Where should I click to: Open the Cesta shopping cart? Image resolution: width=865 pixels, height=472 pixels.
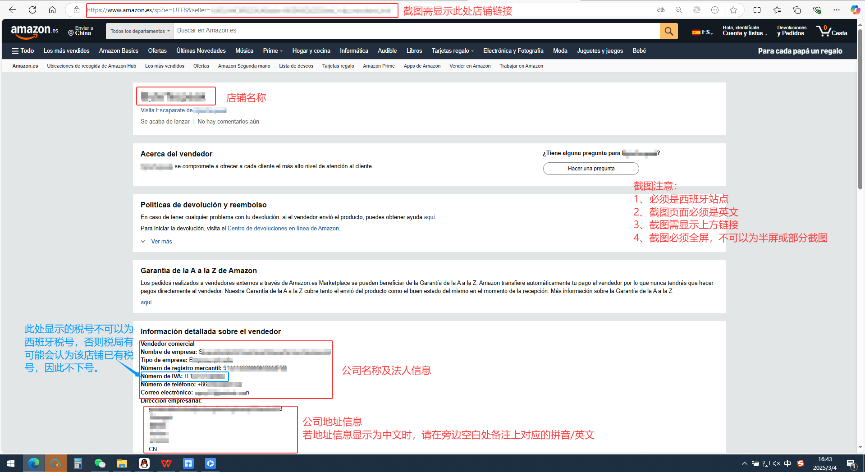(x=832, y=31)
